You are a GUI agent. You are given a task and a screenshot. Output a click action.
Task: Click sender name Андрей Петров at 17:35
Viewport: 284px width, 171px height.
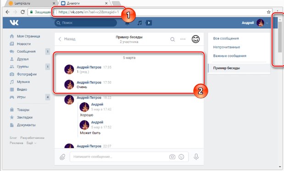pyautogui.click(x=89, y=67)
